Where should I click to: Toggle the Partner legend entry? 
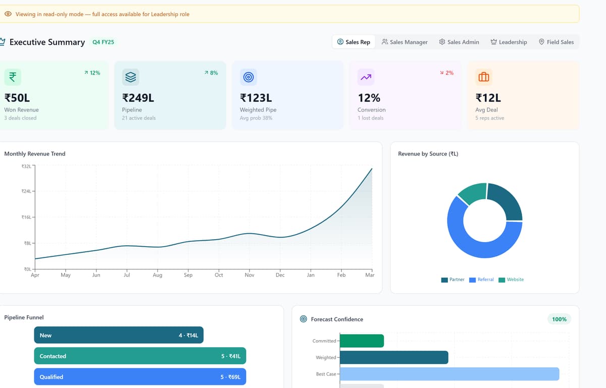[x=452, y=280]
